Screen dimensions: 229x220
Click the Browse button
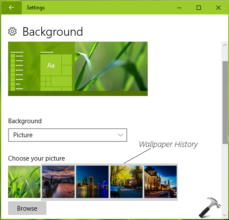click(x=27, y=208)
